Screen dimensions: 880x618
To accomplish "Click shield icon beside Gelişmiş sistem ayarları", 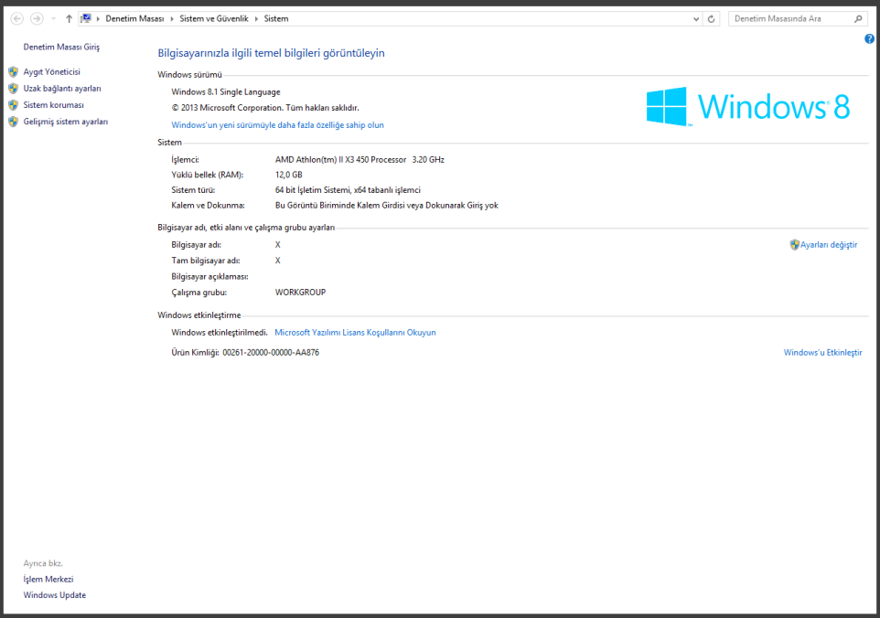I will pos(14,122).
